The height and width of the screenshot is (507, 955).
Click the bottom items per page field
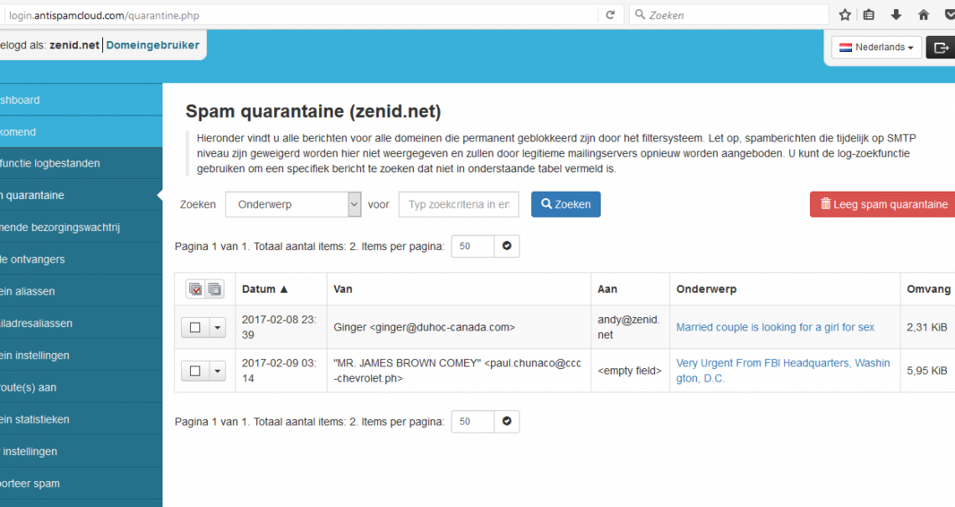pos(472,422)
